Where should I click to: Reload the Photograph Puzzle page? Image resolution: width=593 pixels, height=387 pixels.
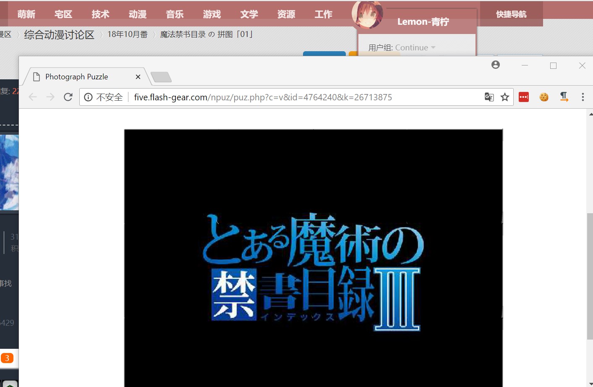click(68, 97)
